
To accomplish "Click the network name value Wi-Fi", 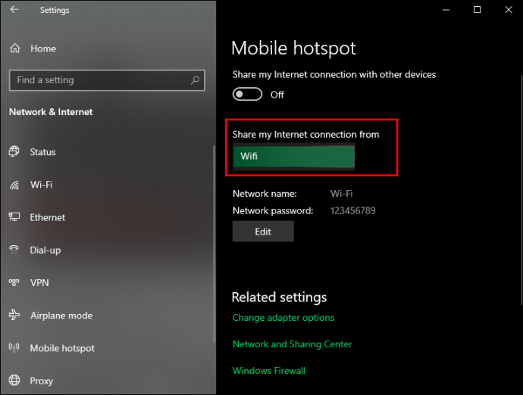I will pyautogui.click(x=342, y=194).
